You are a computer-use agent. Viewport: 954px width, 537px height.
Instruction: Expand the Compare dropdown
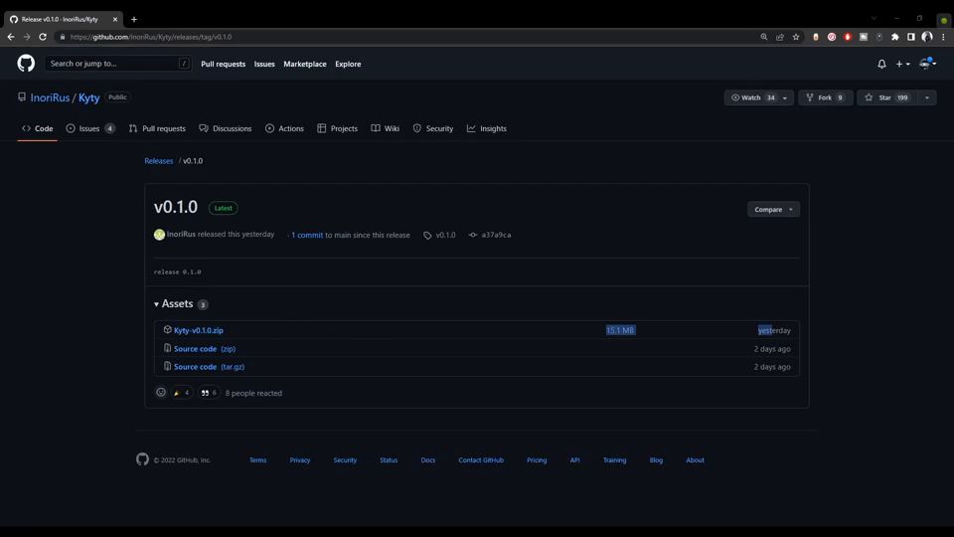[772, 210]
